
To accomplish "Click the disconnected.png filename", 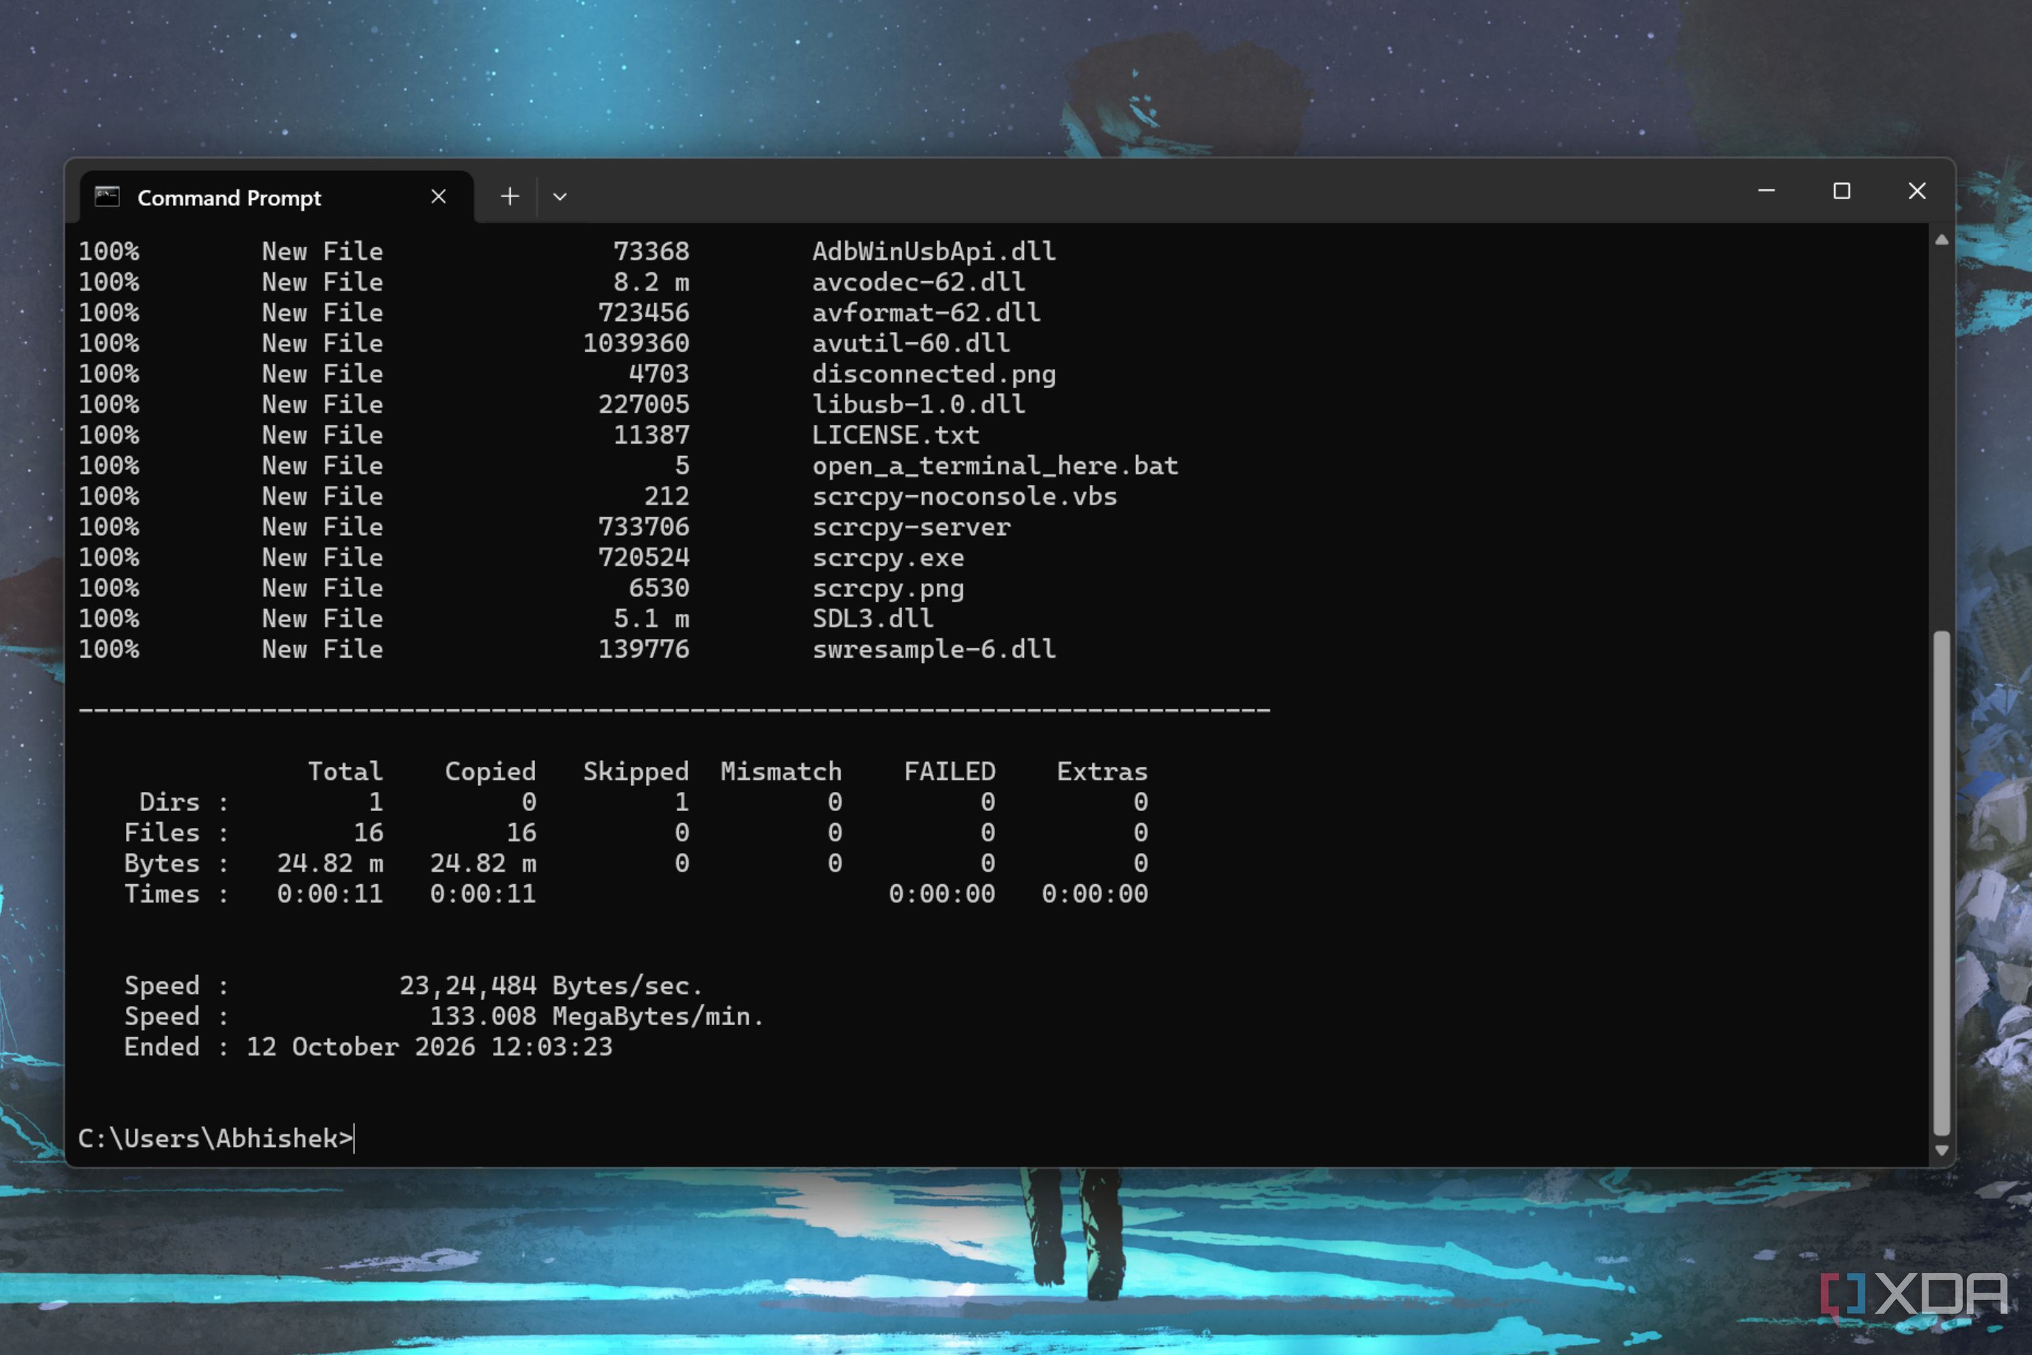I will (x=934, y=374).
